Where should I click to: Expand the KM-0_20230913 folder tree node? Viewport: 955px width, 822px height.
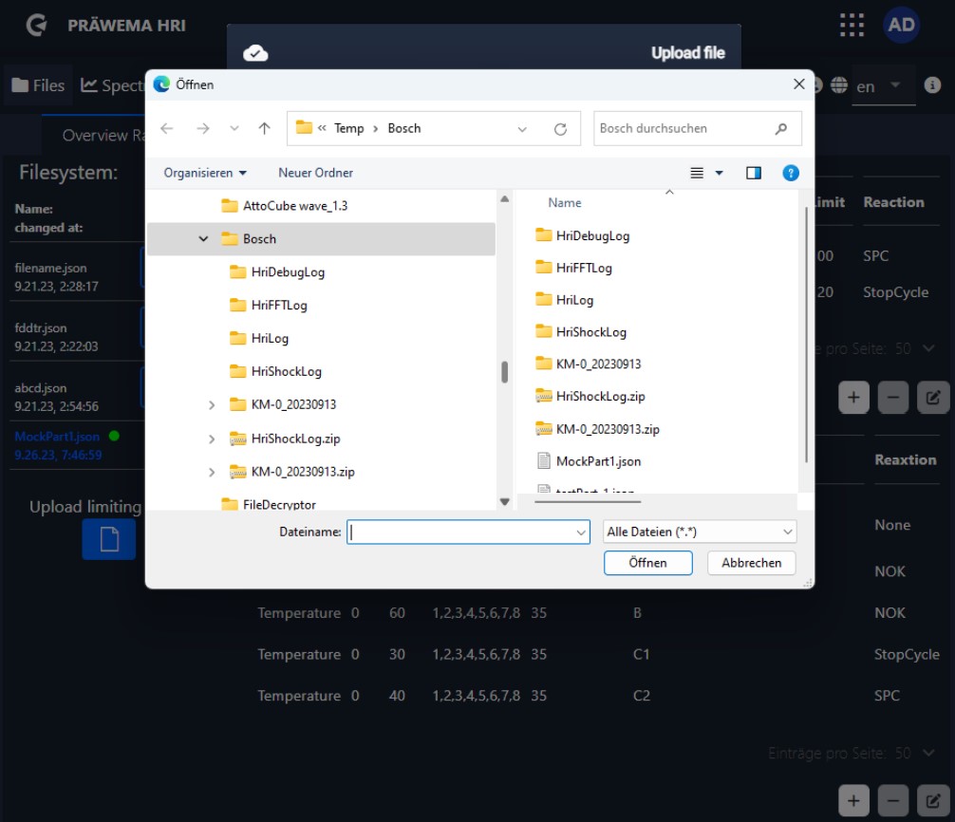pyautogui.click(x=212, y=405)
